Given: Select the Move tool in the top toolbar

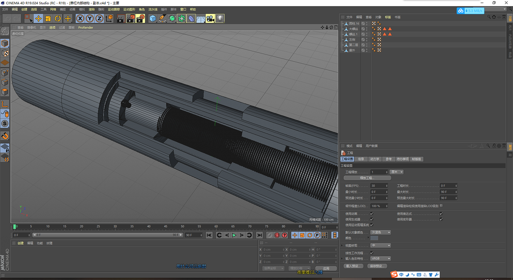Looking at the screenshot, I should point(38,19).
